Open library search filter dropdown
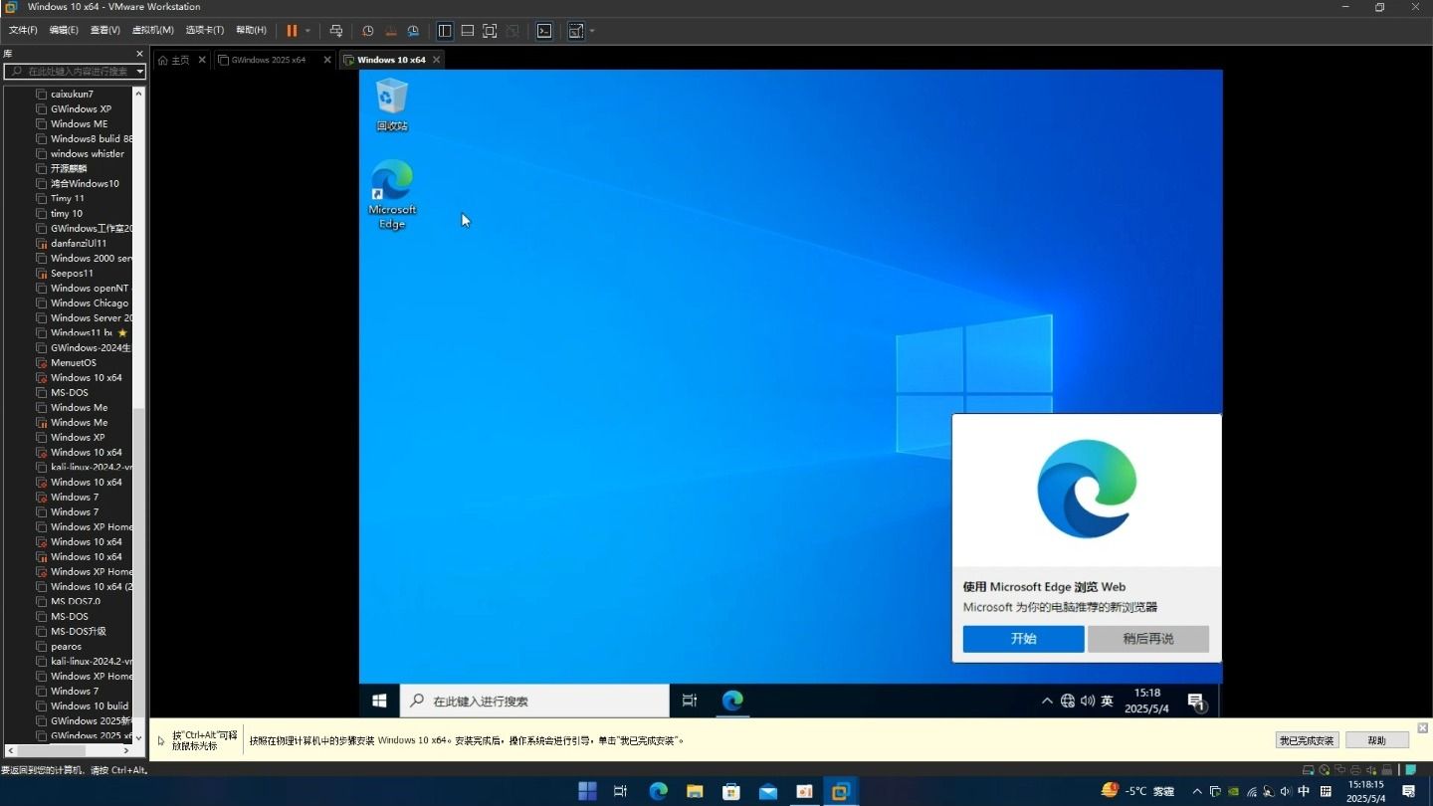This screenshot has width=1433, height=806. [140, 72]
